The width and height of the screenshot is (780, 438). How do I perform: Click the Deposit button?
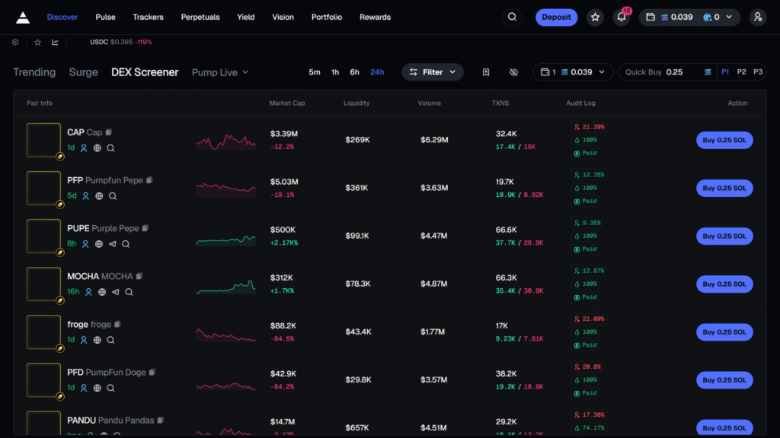point(556,17)
